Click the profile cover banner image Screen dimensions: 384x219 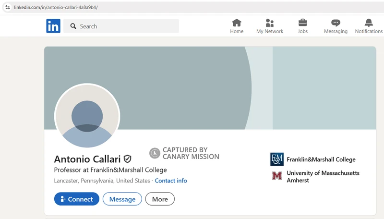click(210, 88)
